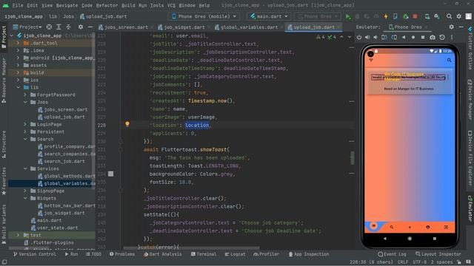This screenshot has height=266, width=474.
Task: Open App Inspection tool window
Action: [x=309, y=254]
